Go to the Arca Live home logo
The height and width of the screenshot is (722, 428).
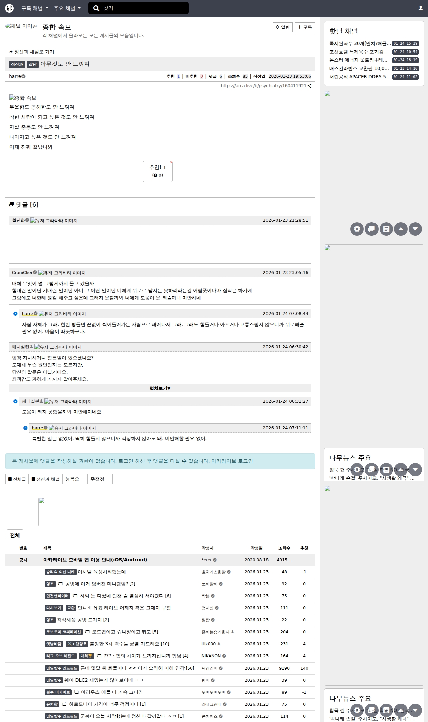[x=9, y=8]
